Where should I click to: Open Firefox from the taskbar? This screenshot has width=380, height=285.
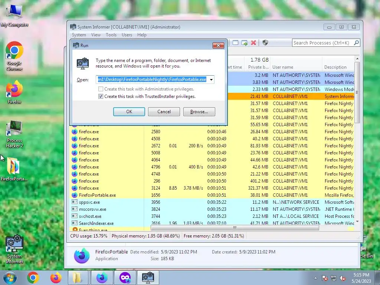pos(56,278)
